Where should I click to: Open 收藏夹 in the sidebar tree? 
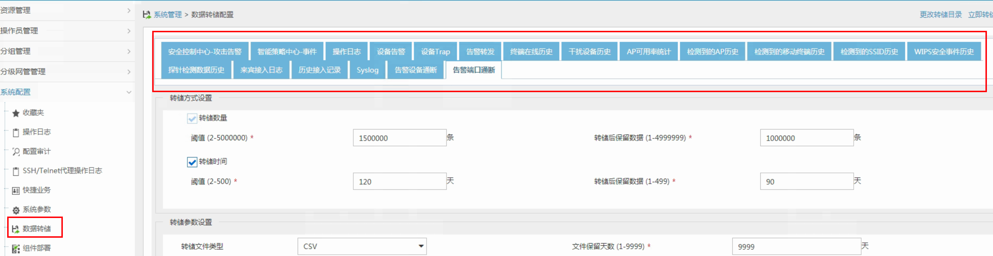[33, 113]
